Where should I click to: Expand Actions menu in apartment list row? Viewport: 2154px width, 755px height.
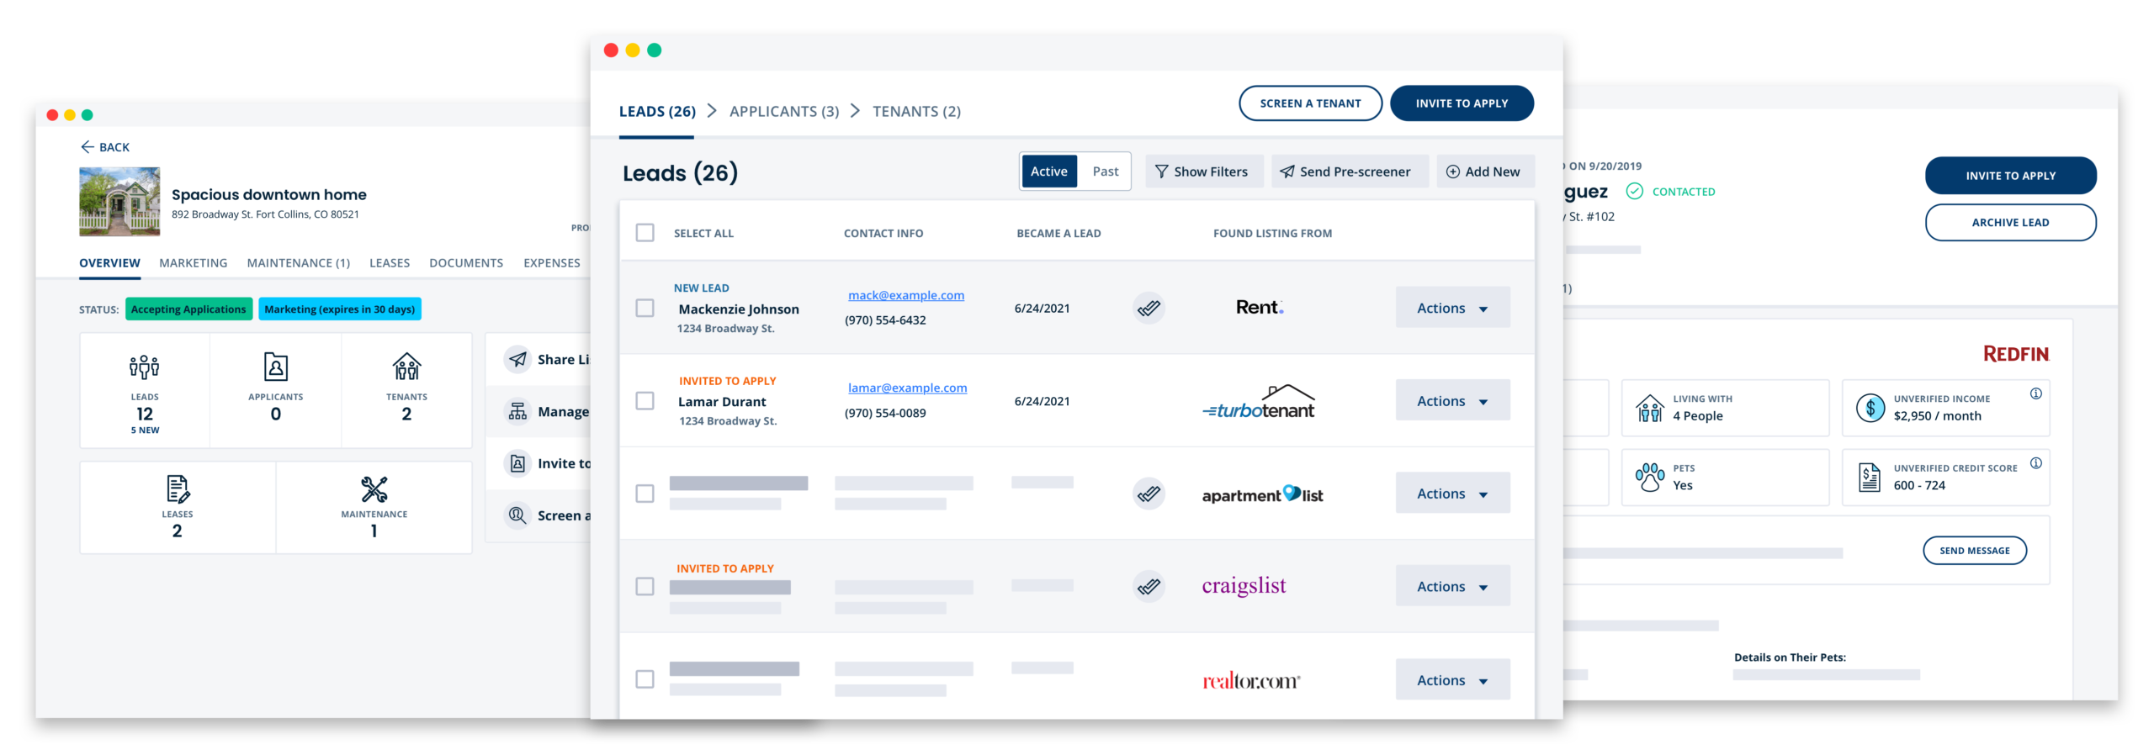[x=1452, y=493]
